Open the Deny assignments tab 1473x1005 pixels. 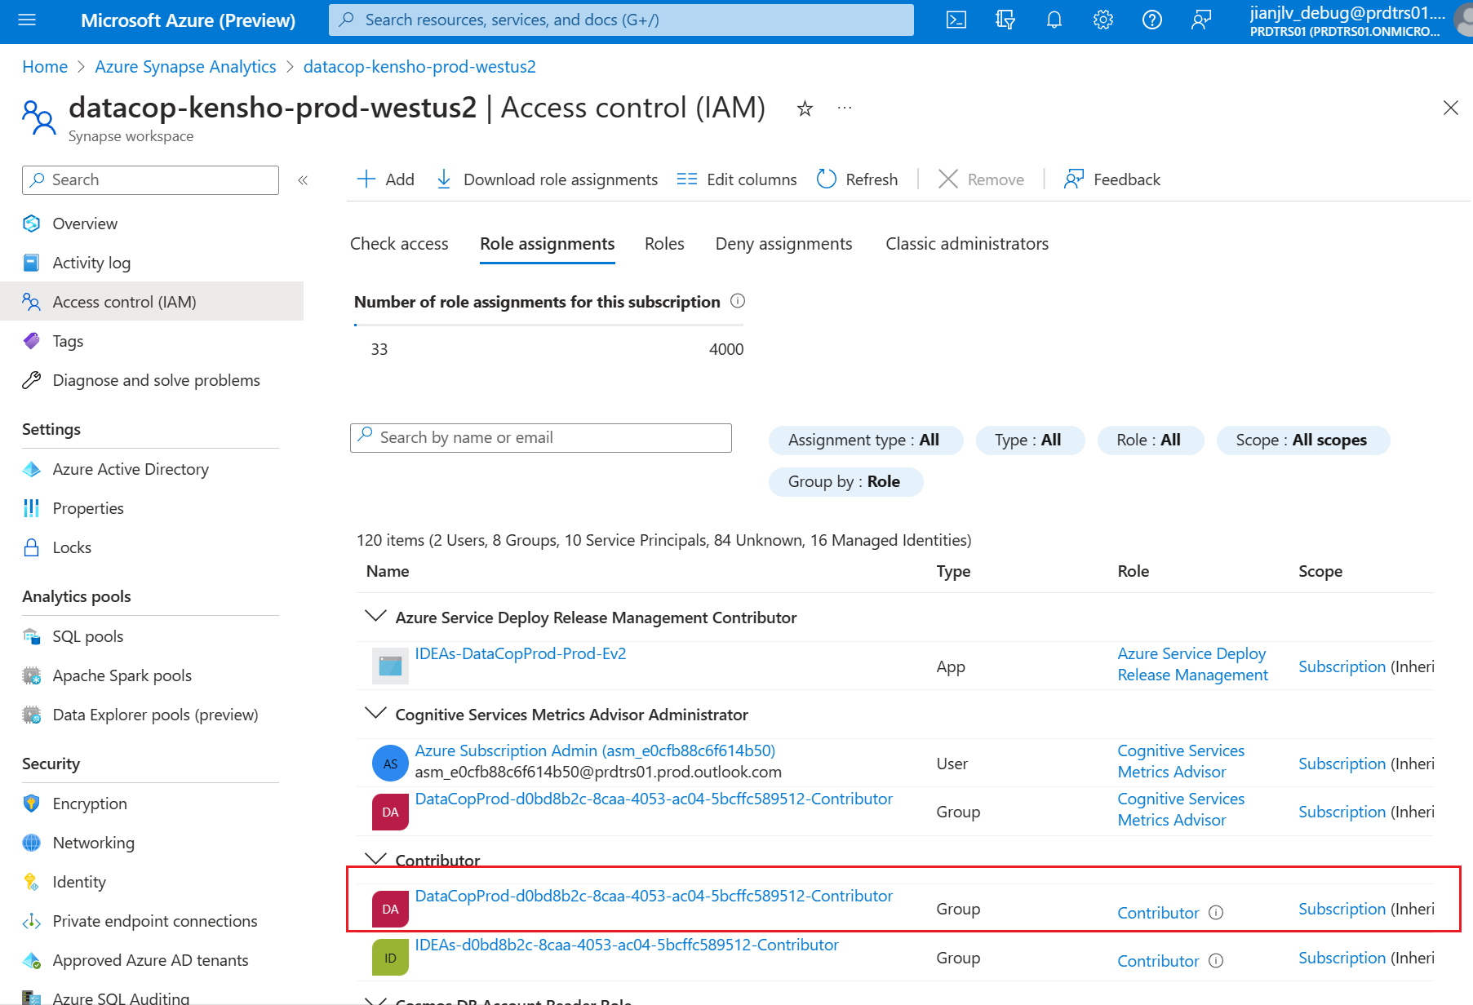point(783,244)
